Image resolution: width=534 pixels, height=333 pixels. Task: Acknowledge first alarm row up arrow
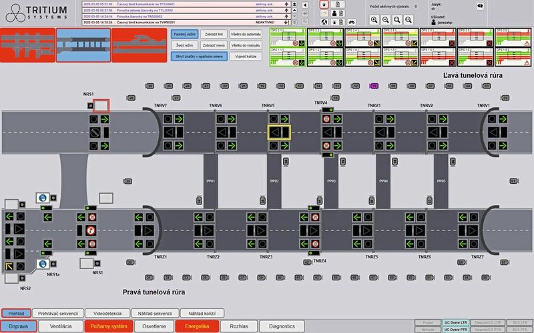point(287,5)
